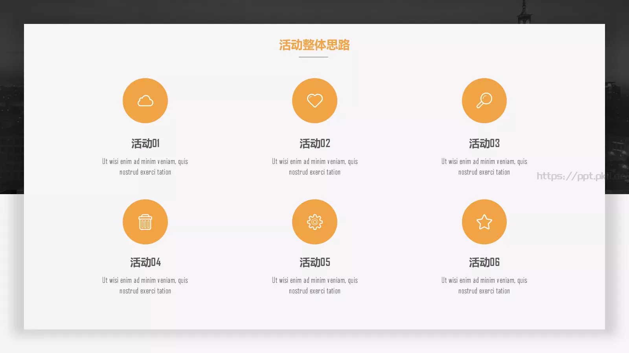Click the description text under 活动03
Screen dimensions: 629x353
pyautogui.click(x=484, y=167)
